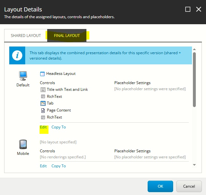This screenshot has width=206, height=195.
Task: Click Default's No placeholder settings text
Action: click(x=150, y=89)
